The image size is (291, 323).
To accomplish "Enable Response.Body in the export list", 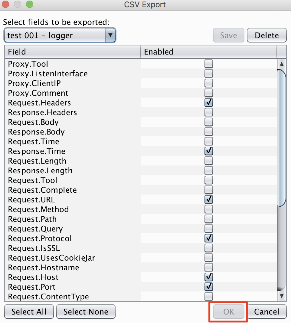I will pos(208,132).
